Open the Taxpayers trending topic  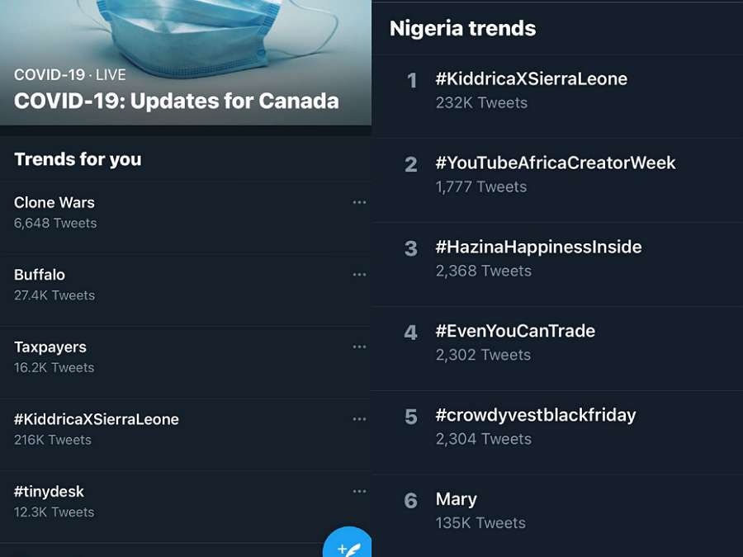point(50,347)
